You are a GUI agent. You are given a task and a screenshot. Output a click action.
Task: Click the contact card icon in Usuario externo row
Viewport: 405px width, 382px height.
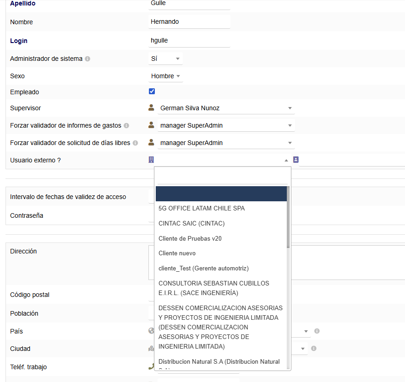(x=296, y=160)
